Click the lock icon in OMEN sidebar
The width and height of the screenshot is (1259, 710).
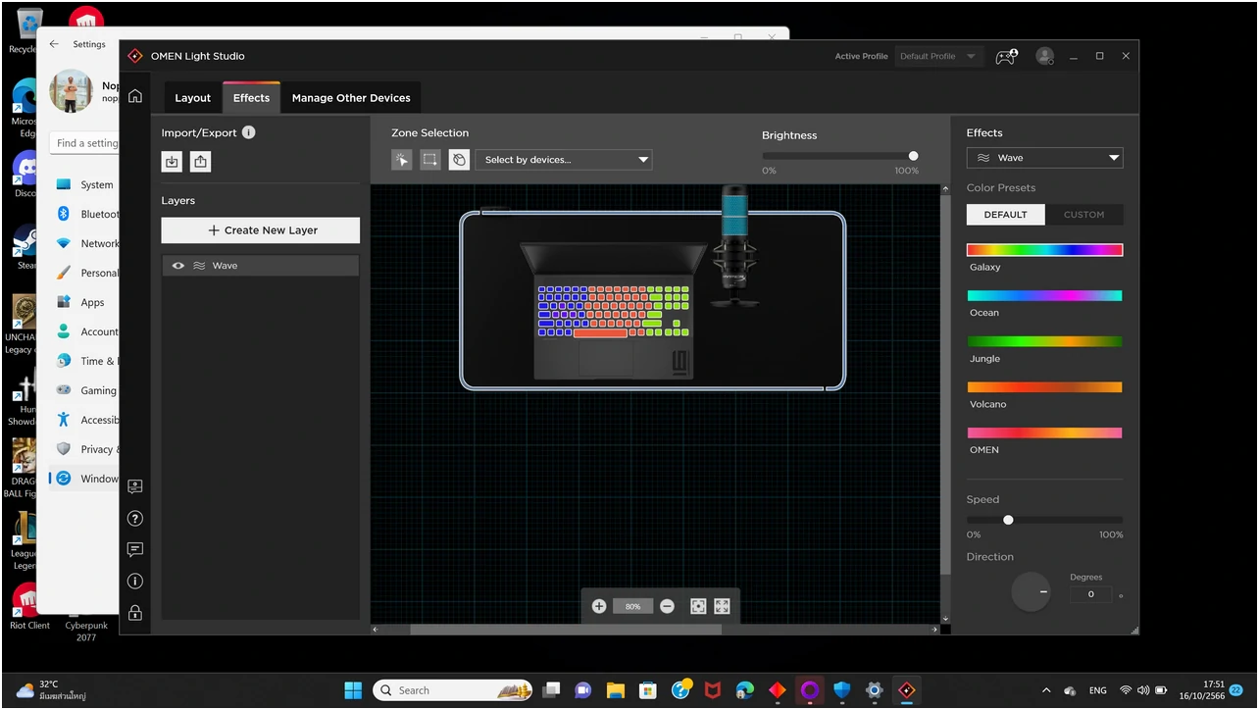[135, 613]
